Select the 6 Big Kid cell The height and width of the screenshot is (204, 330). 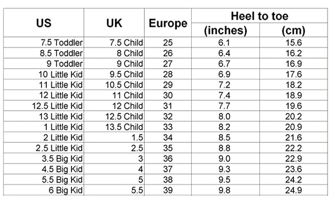(x=66, y=190)
